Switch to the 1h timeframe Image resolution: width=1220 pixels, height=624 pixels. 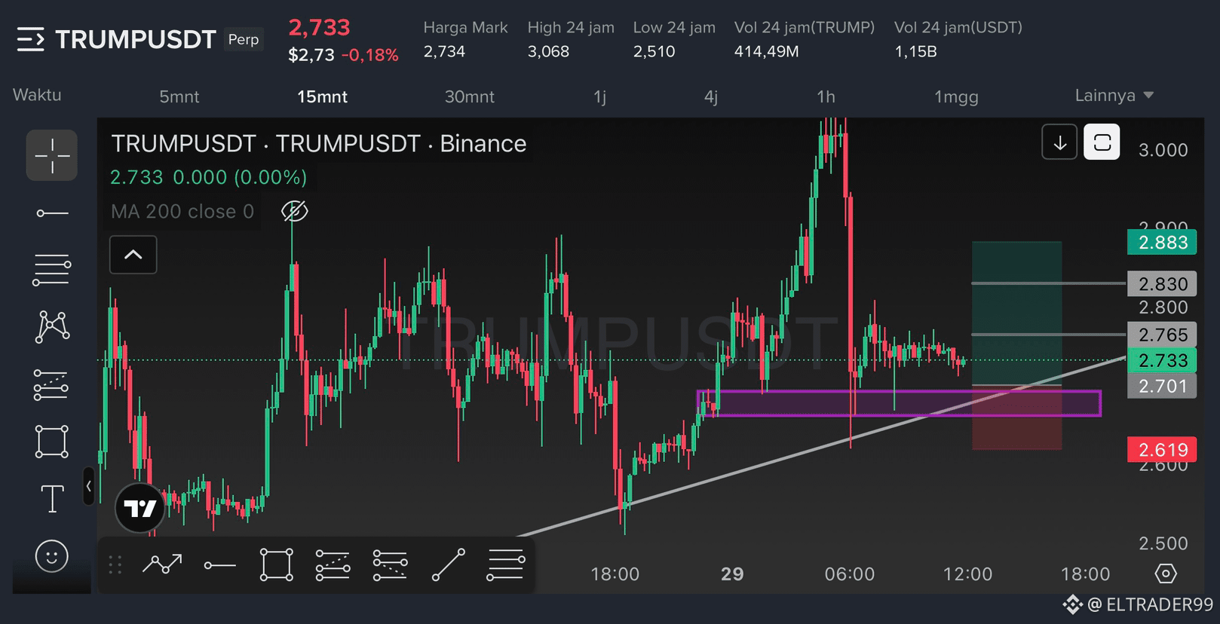click(826, 96)
